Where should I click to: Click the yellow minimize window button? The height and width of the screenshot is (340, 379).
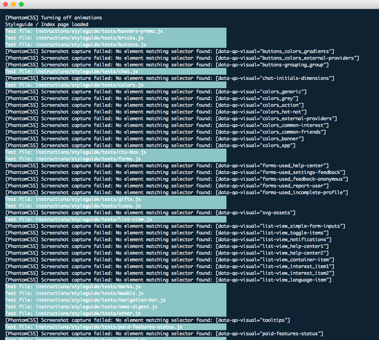point(13,4)
